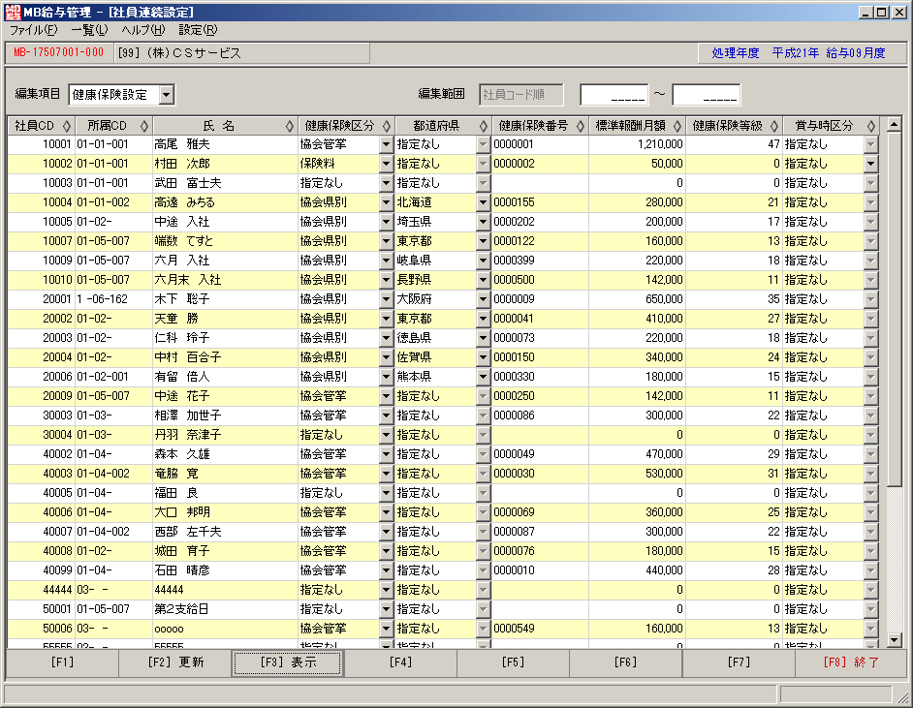
Task: Open the 設定(R) menu
Action: pyautogui.click(x=198, y=30)
